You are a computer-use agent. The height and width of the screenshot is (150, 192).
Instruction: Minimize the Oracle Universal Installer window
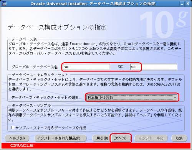coord(182,3)
